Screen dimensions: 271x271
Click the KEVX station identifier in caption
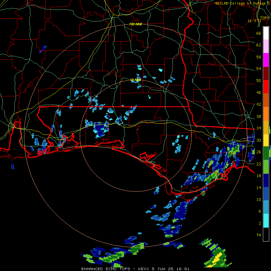point(144,269)
